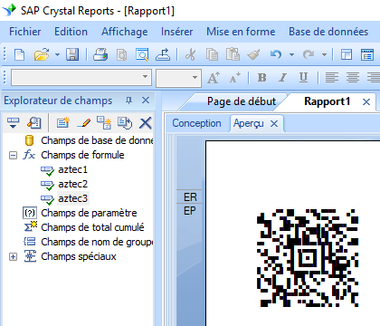
Task: Toggle italic formatting
Action: (282, 78)
